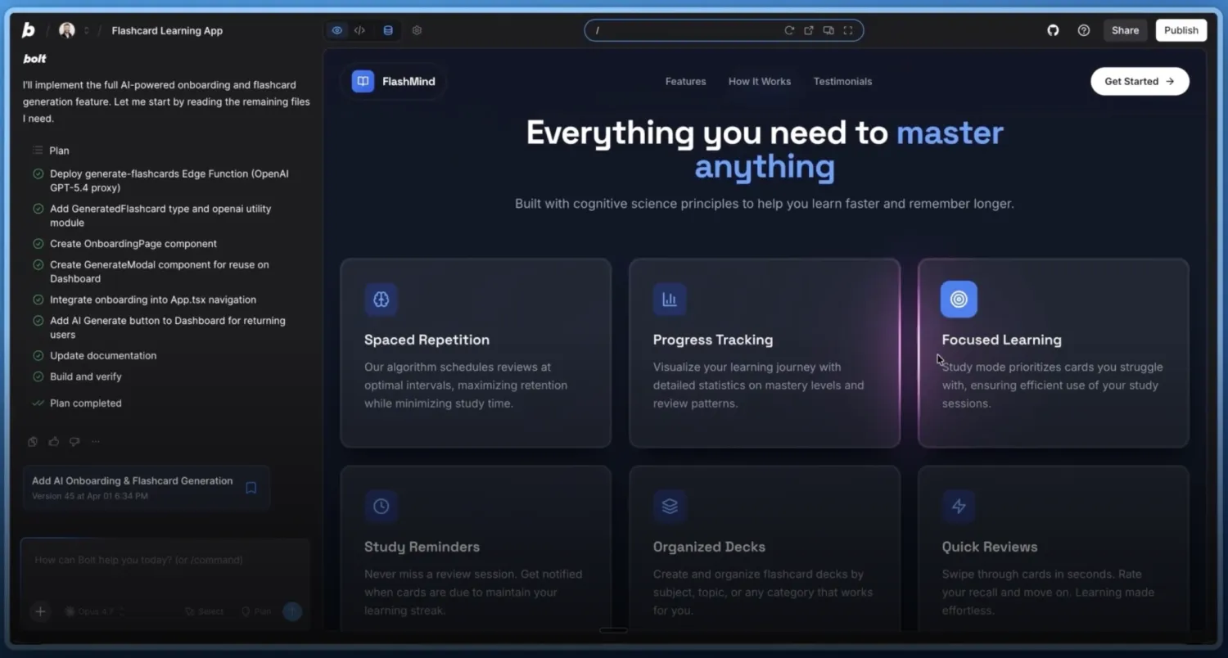Open project settings gear icon
This screenshot has height=658, width=1228.
coord(417,30)
